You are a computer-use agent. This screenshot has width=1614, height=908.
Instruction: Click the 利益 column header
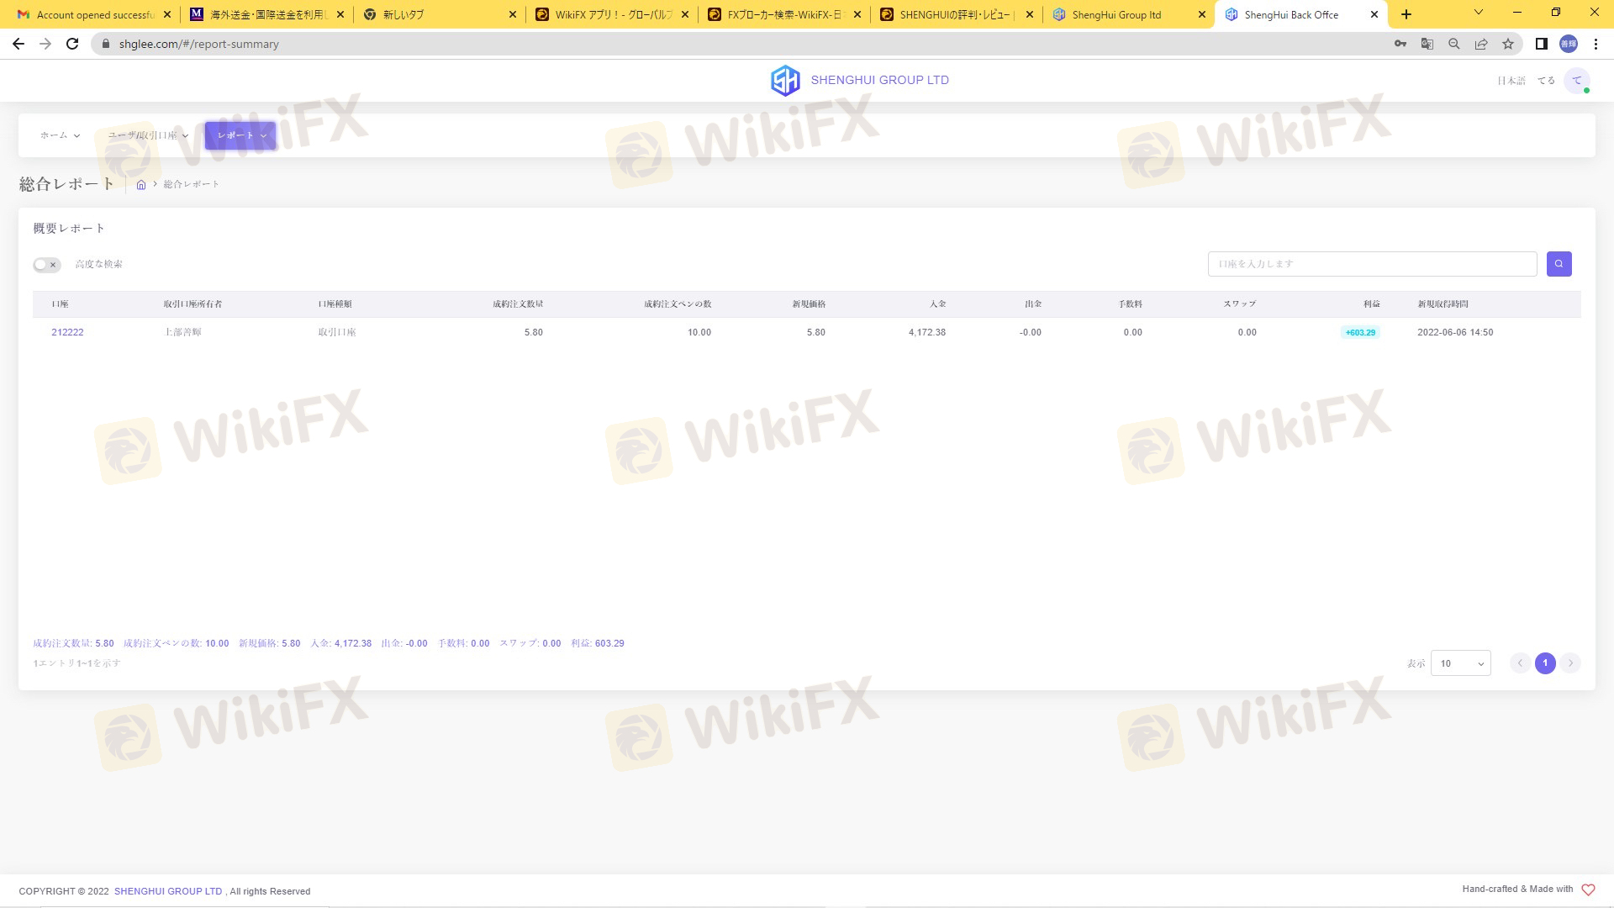pos(1371,304)
